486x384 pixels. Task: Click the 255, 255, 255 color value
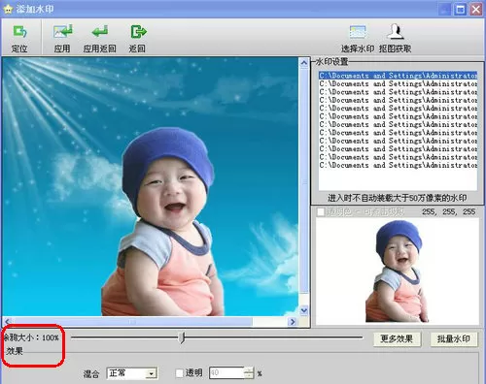point(449,212)
